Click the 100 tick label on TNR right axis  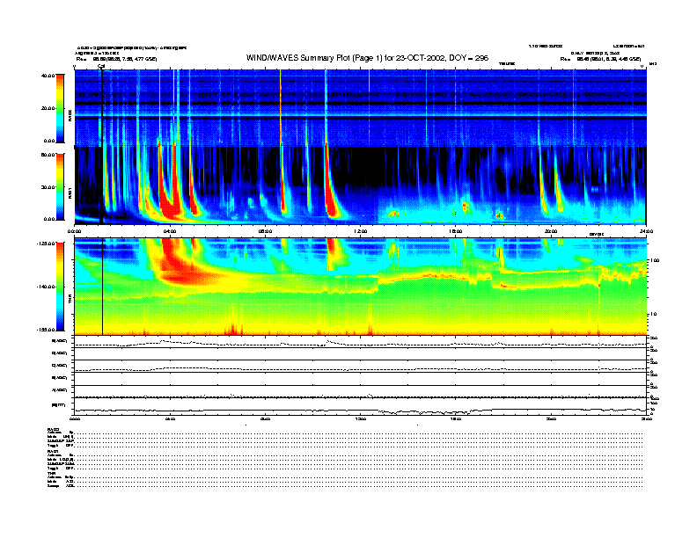coord(654,260)
